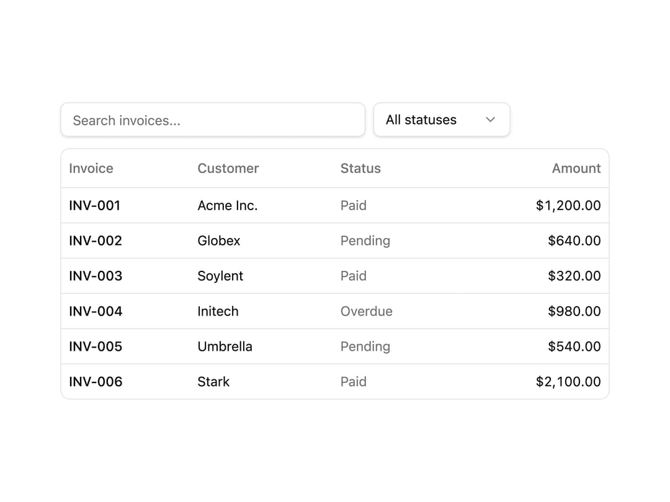Select invoice INV-003
Viewport: 670px width, 502px height.
(x=96, y=276)
